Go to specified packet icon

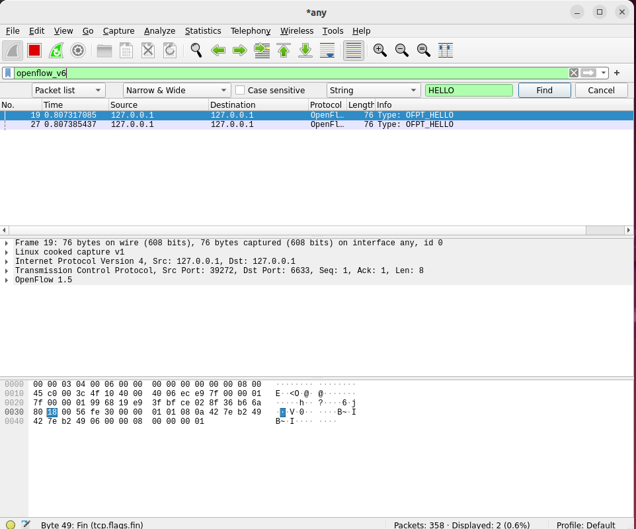click(262, 50)
